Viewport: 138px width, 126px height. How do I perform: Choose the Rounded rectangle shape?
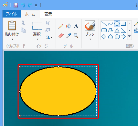click(x=104, y=30)
